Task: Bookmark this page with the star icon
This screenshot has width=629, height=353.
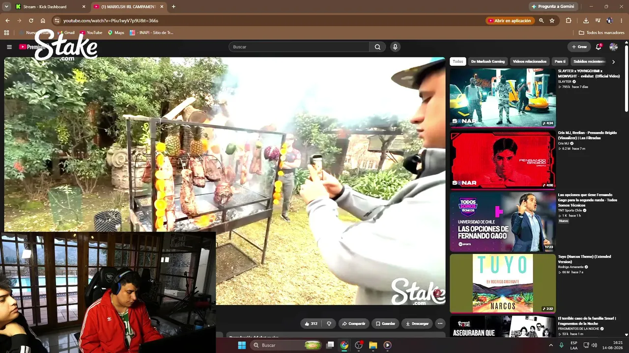Action: click(552, 21)
